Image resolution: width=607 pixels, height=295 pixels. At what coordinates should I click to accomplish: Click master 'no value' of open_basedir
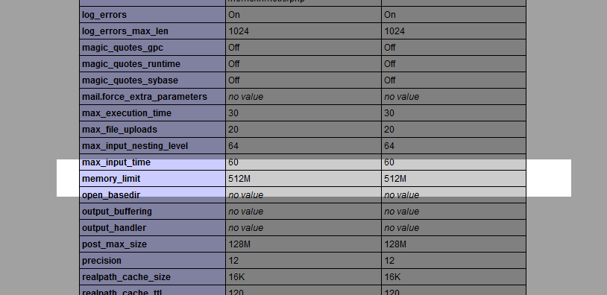(x=402, y=195)
